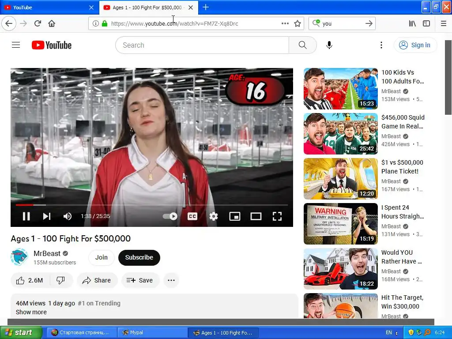Turn on closed captions
This screenshot has height=339, width=452.
pos(192,216)
